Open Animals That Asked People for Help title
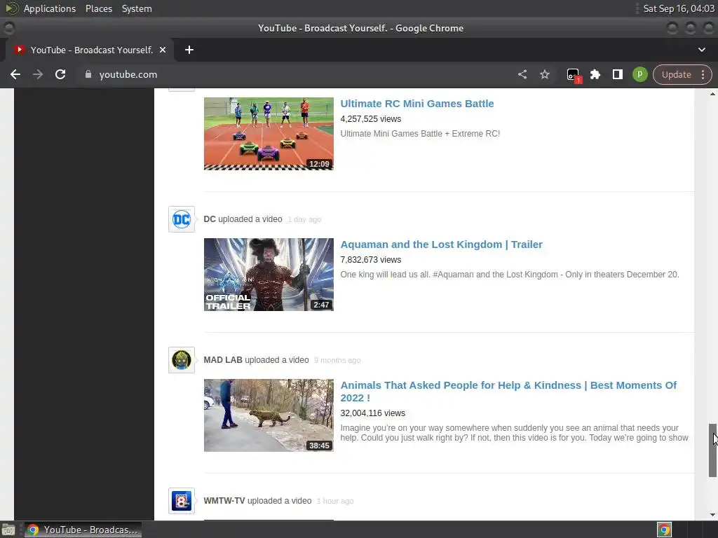Image resolution: width=718 pixels, height=538 pixels. click(x=508, y=392)
